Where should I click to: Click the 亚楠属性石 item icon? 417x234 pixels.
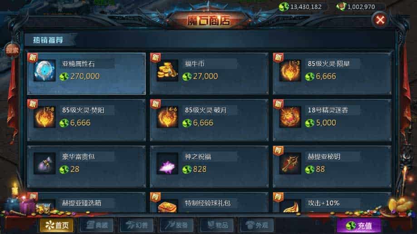(x=44, y=70)
